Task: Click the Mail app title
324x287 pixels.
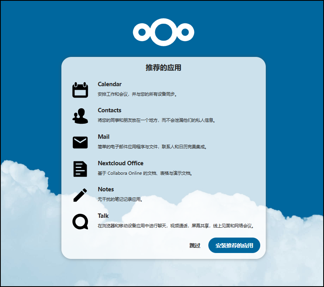Action: tap(103, 137)
